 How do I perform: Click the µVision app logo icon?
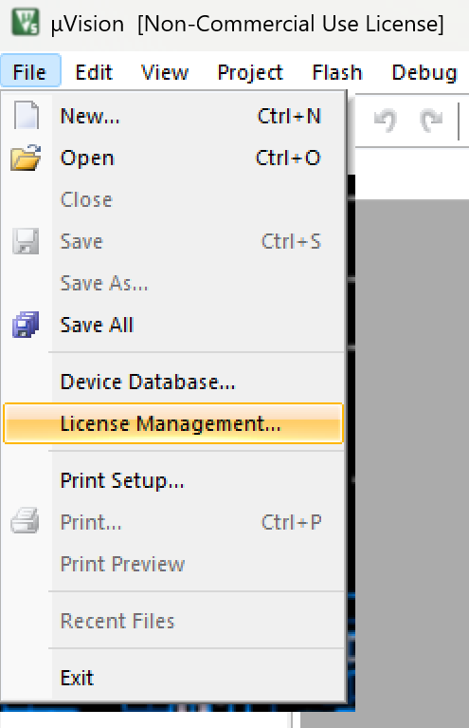click(25, 22)
